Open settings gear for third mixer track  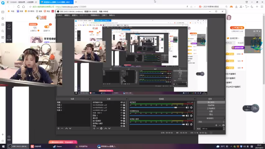point(191,125)
